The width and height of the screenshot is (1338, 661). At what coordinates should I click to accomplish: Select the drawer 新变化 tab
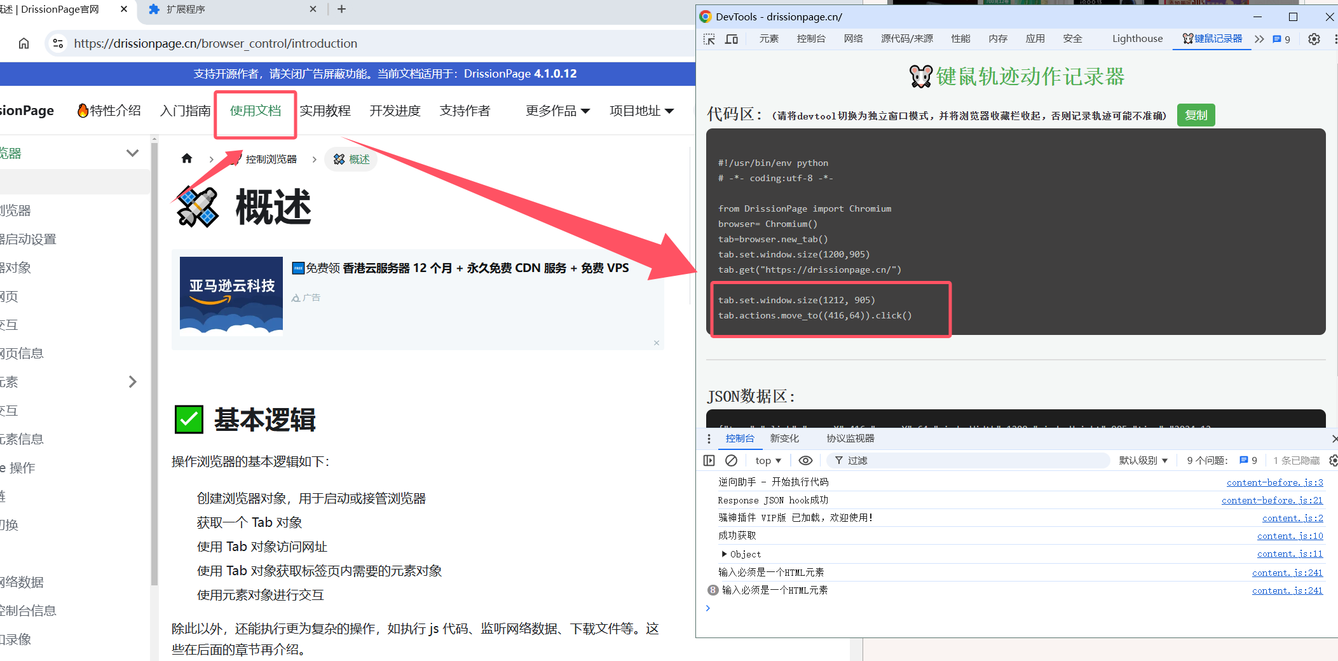click(x=784, y=439)
